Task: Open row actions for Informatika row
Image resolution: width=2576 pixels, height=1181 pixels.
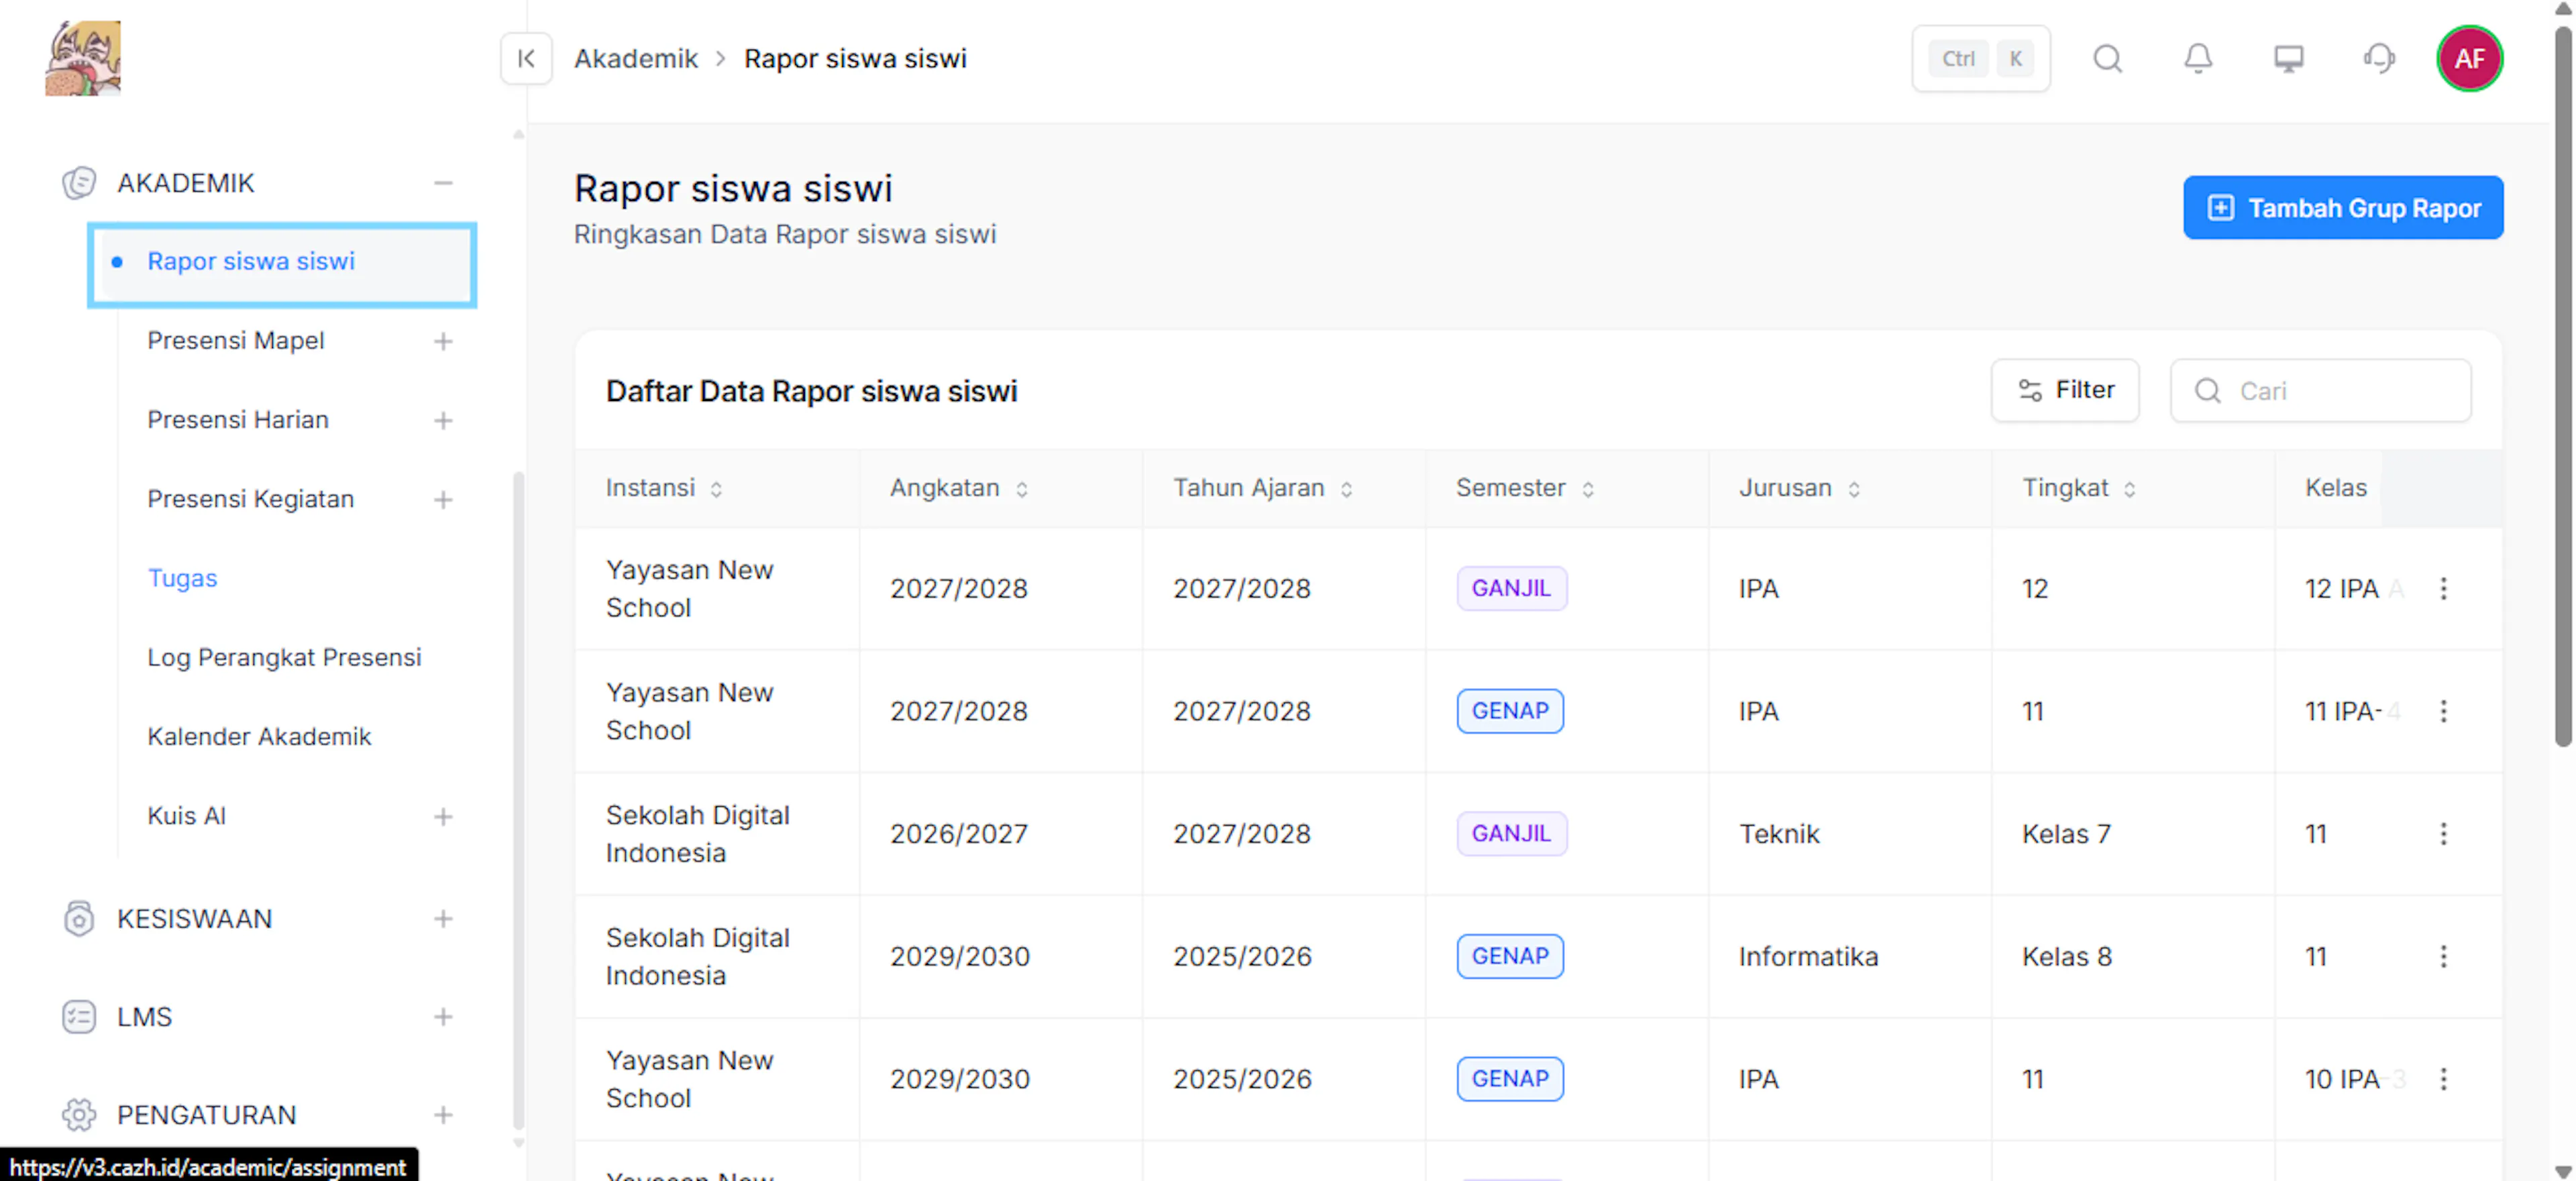Action: coord(2442,957)
